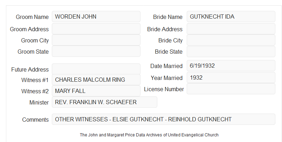
Task: Select the Bride Address input box
Action: click(231, 29)
